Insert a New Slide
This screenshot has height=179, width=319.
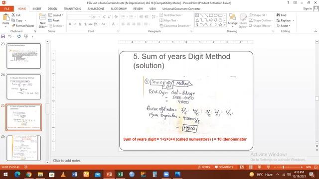tap(42, 21)
